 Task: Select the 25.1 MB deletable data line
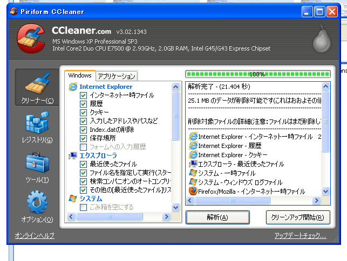(255, 101)
